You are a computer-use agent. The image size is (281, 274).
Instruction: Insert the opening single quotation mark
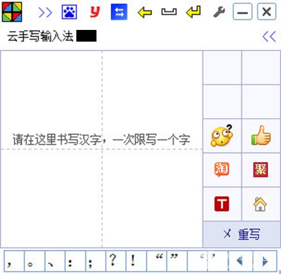coord(197,261)
